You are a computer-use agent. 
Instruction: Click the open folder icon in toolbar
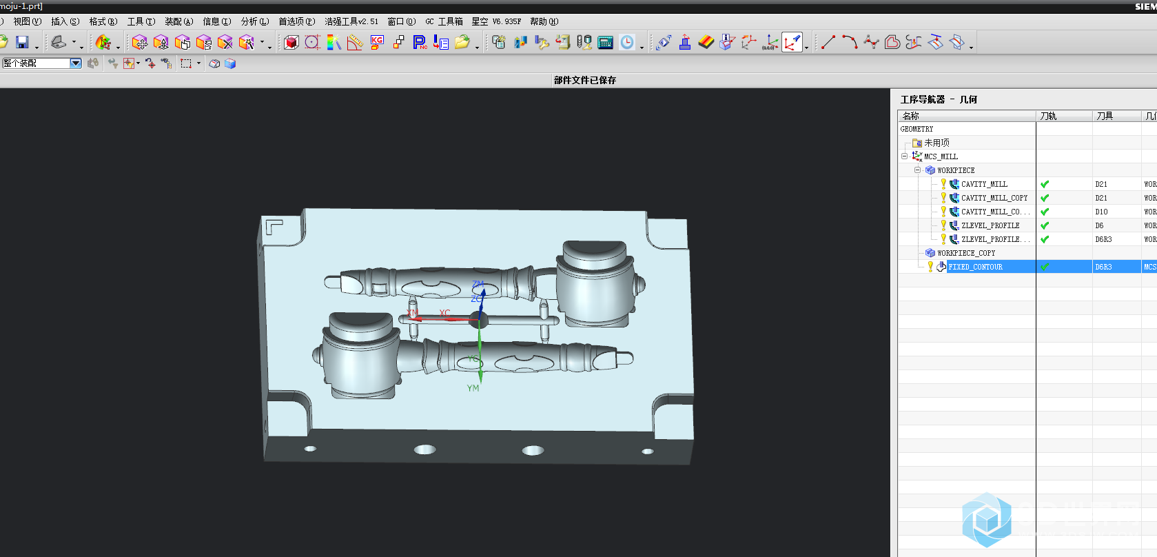click(462, 43)
